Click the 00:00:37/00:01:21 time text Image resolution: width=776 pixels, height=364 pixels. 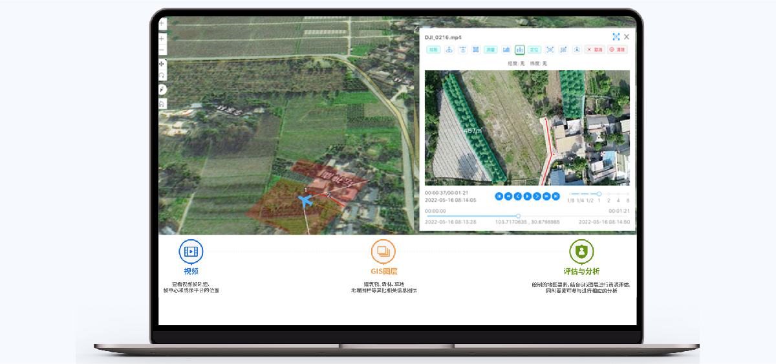tap(447, 193)
